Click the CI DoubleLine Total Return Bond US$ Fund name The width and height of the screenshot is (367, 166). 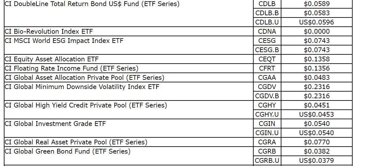[92, 4]
